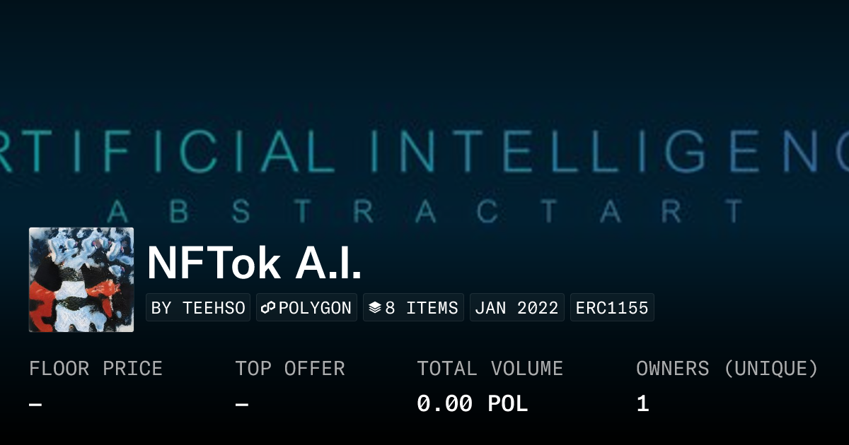Click the dark banner area above the headline
Image resolution: width=849 pixels, height=445 pixels.
point(424,49)
